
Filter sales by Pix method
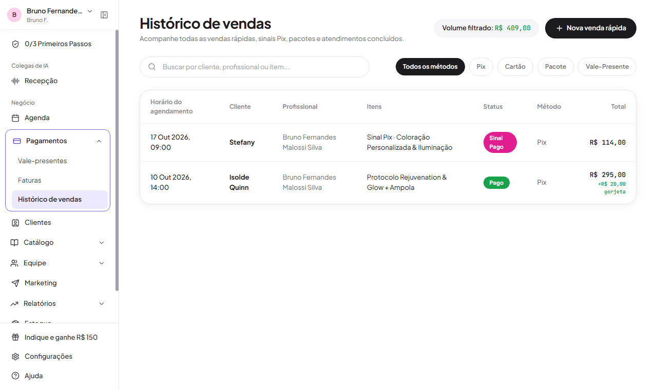481,67
